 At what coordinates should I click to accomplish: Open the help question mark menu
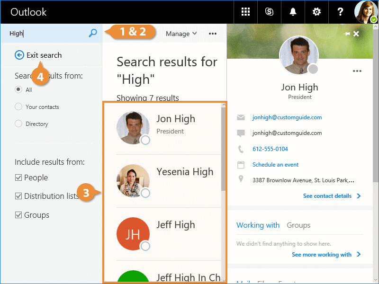click(x=340, y=12)
